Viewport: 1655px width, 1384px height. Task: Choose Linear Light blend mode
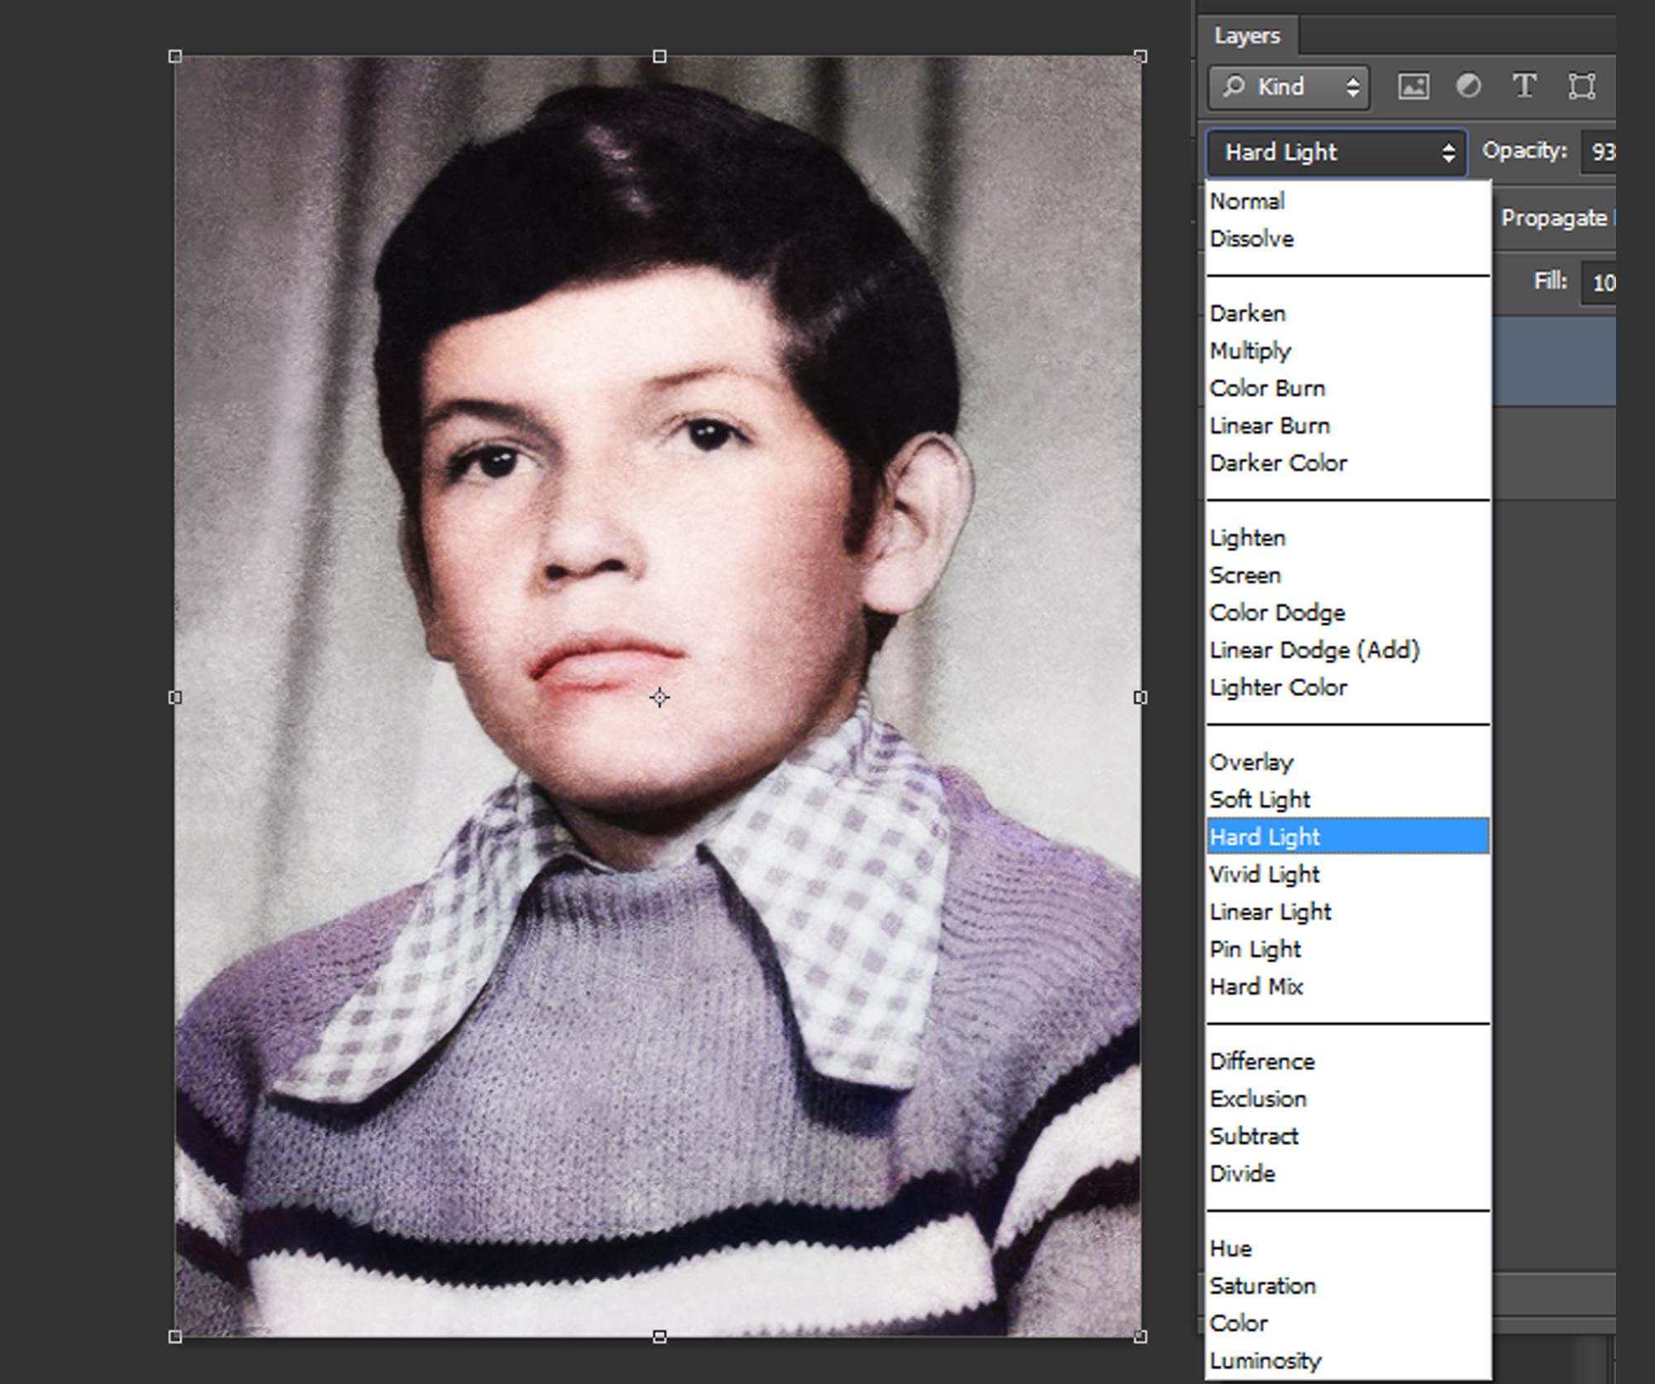pyautogui.click(x=1348, y=911)
